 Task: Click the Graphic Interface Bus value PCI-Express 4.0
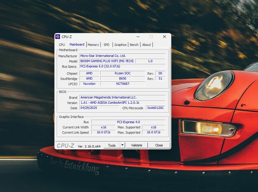128,122
